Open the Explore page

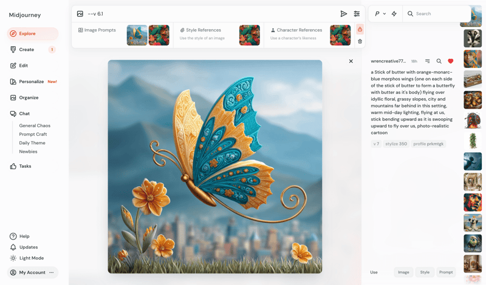pyautogui.click(x=32, y=33)
